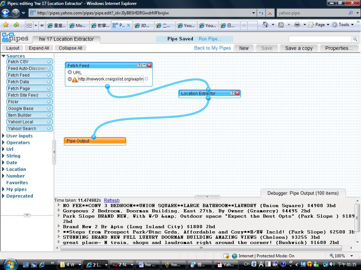The image size is (361, 270).
Task: Add Fetch CSV module with plus icon
Action: tap(49, 62)
